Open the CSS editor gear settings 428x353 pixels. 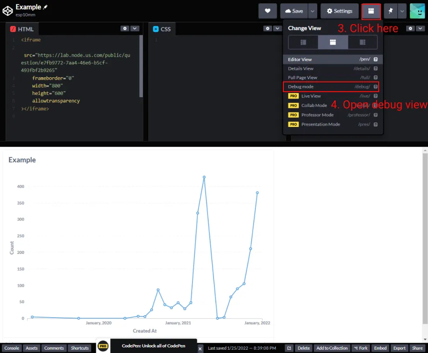coord(267,28)
